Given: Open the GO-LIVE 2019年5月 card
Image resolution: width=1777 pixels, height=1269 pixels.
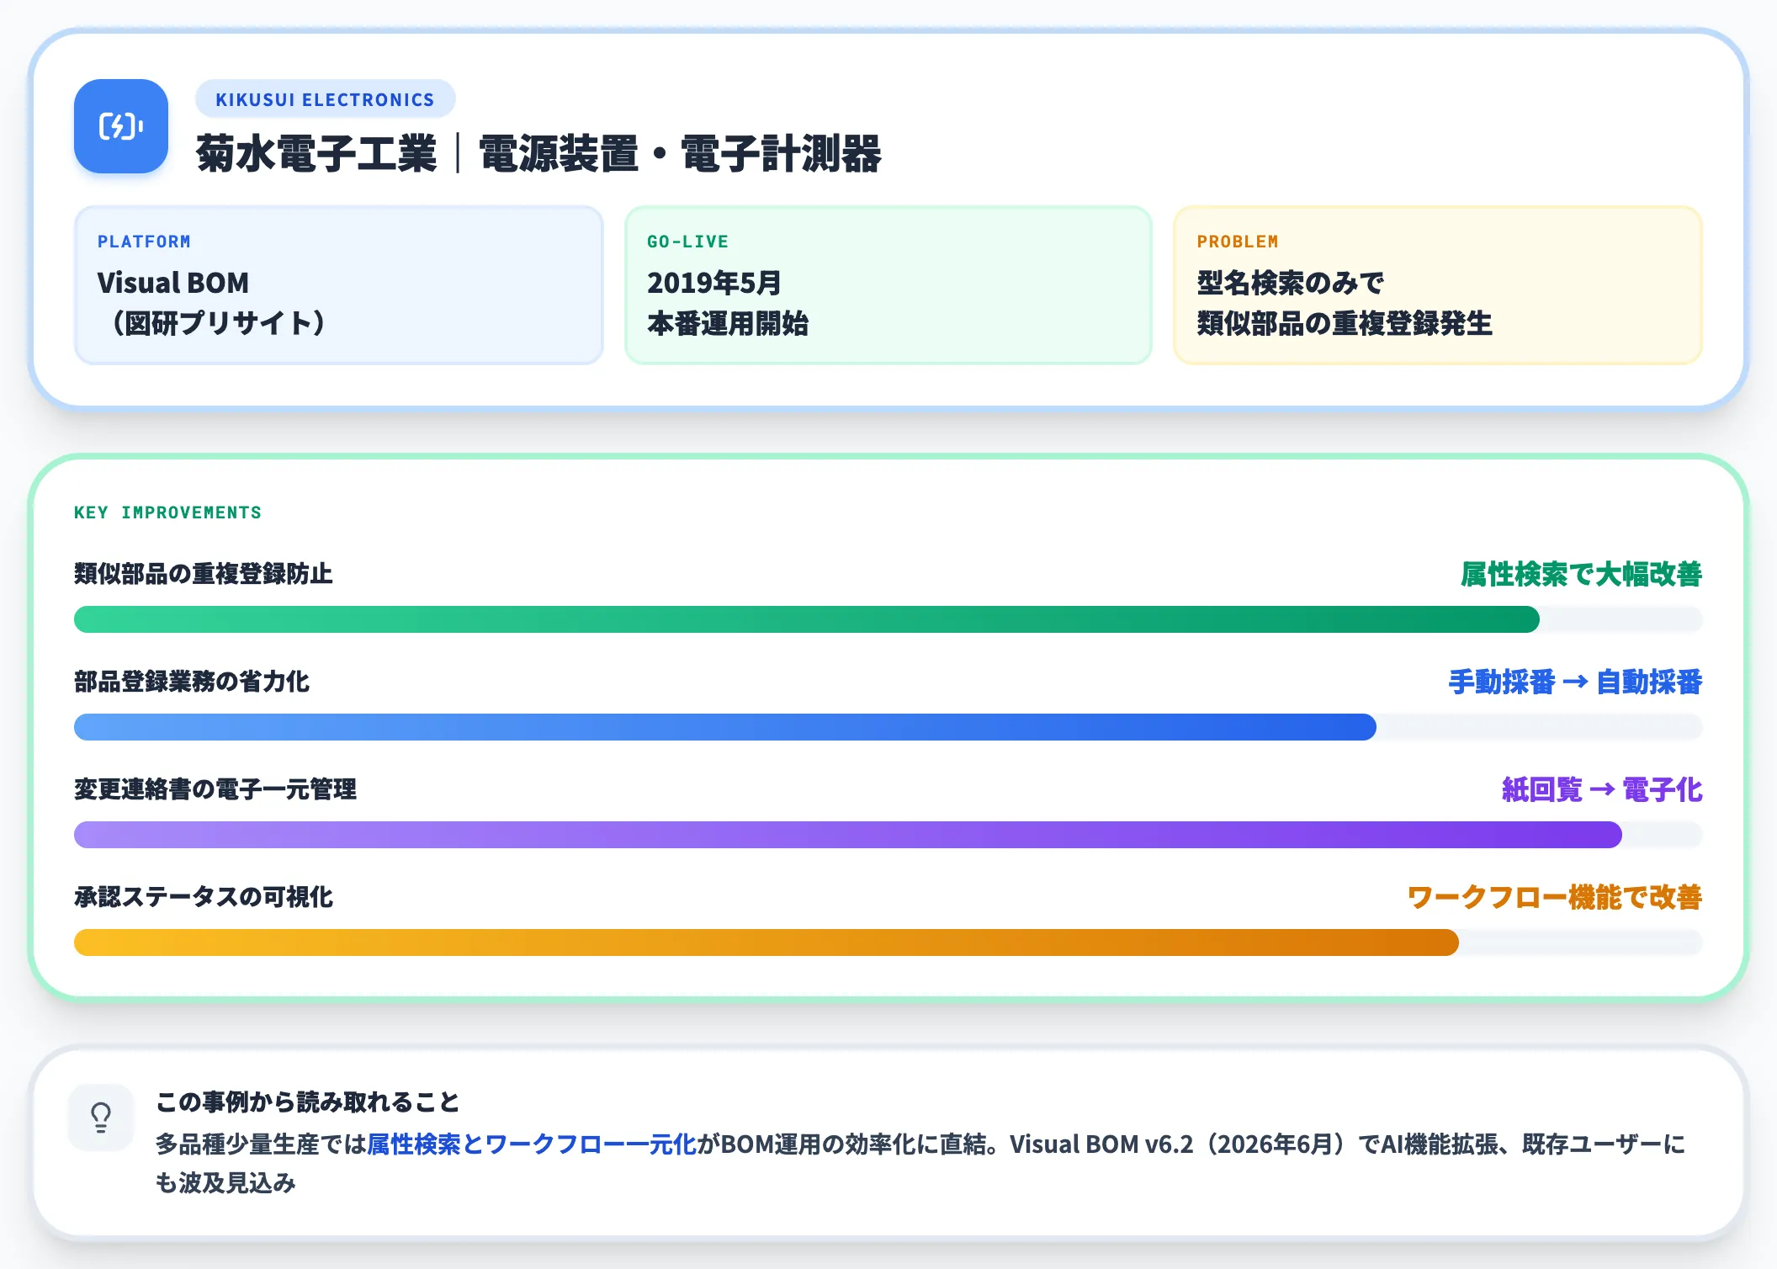Looking at the screenshot, I should [888, 285].
